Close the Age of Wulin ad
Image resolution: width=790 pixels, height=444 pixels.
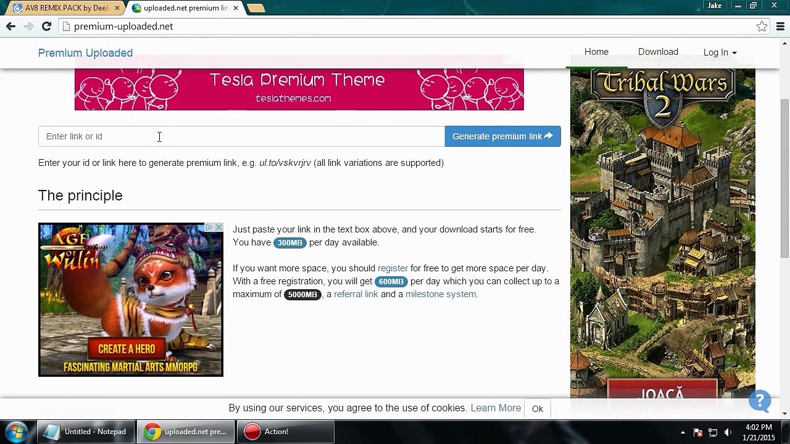218,228
